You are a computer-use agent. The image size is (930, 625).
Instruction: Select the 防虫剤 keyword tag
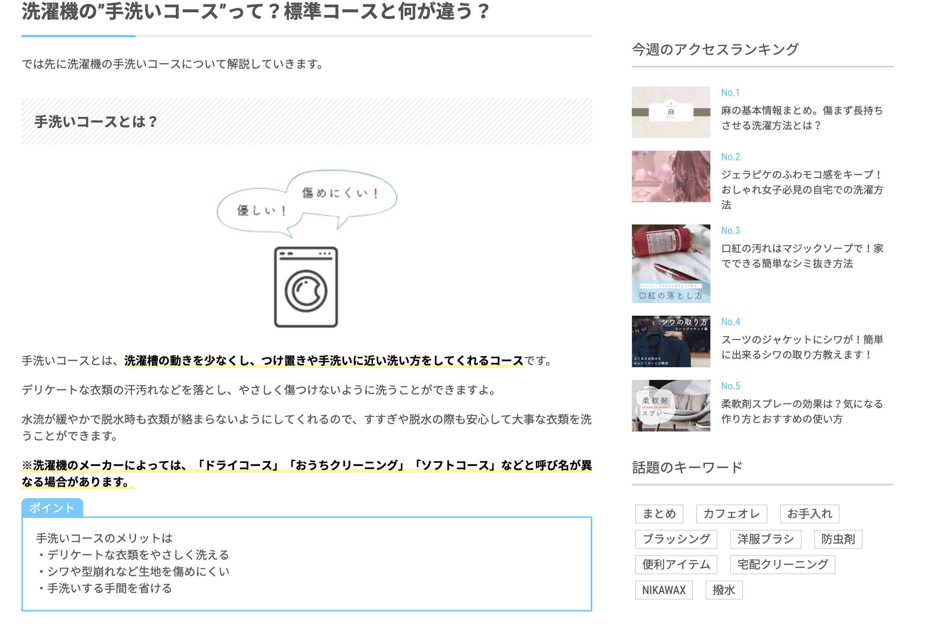838,539
